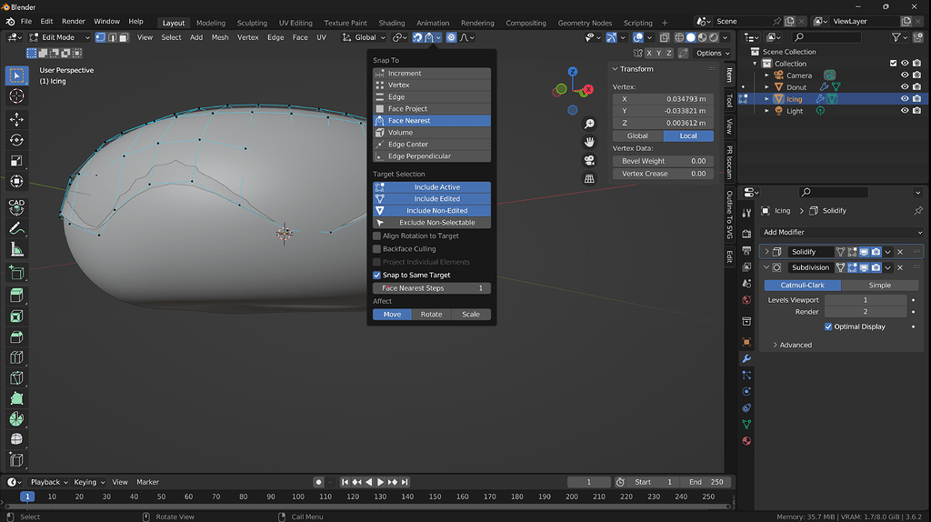The width and height of the screenshot is (931, 522).
Task: Select the Cursor tool in toolbar
Action: click(x=16, y=95)
